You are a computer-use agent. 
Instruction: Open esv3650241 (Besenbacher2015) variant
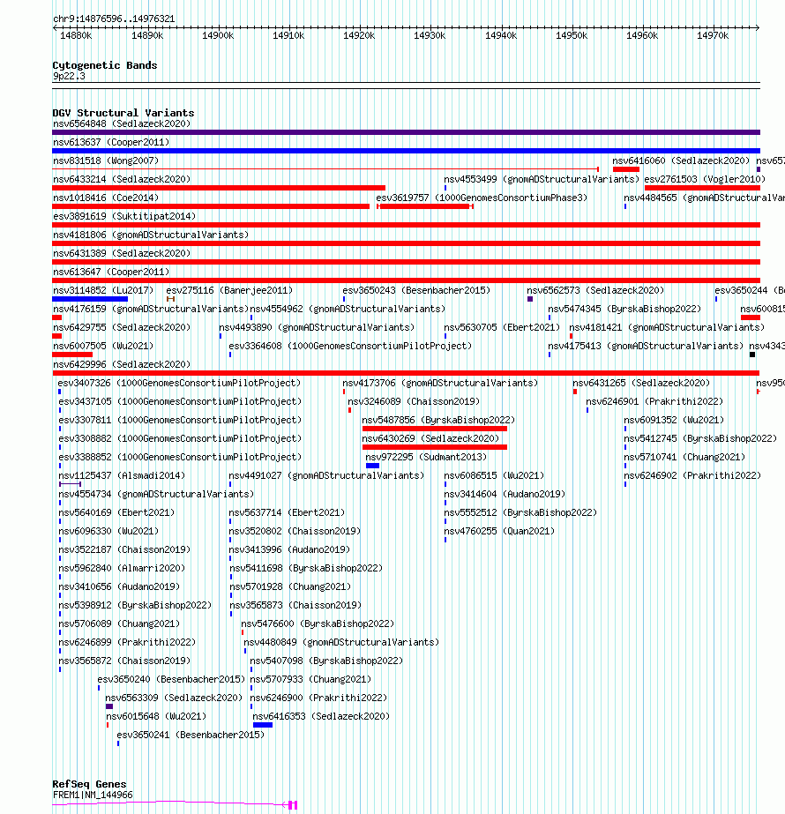(x=191, y=736)
